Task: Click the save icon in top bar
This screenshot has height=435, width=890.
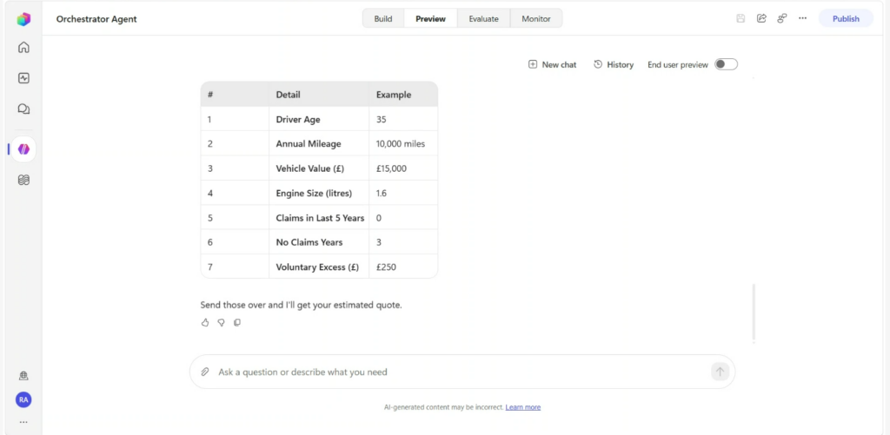Action: coord(741,18)
